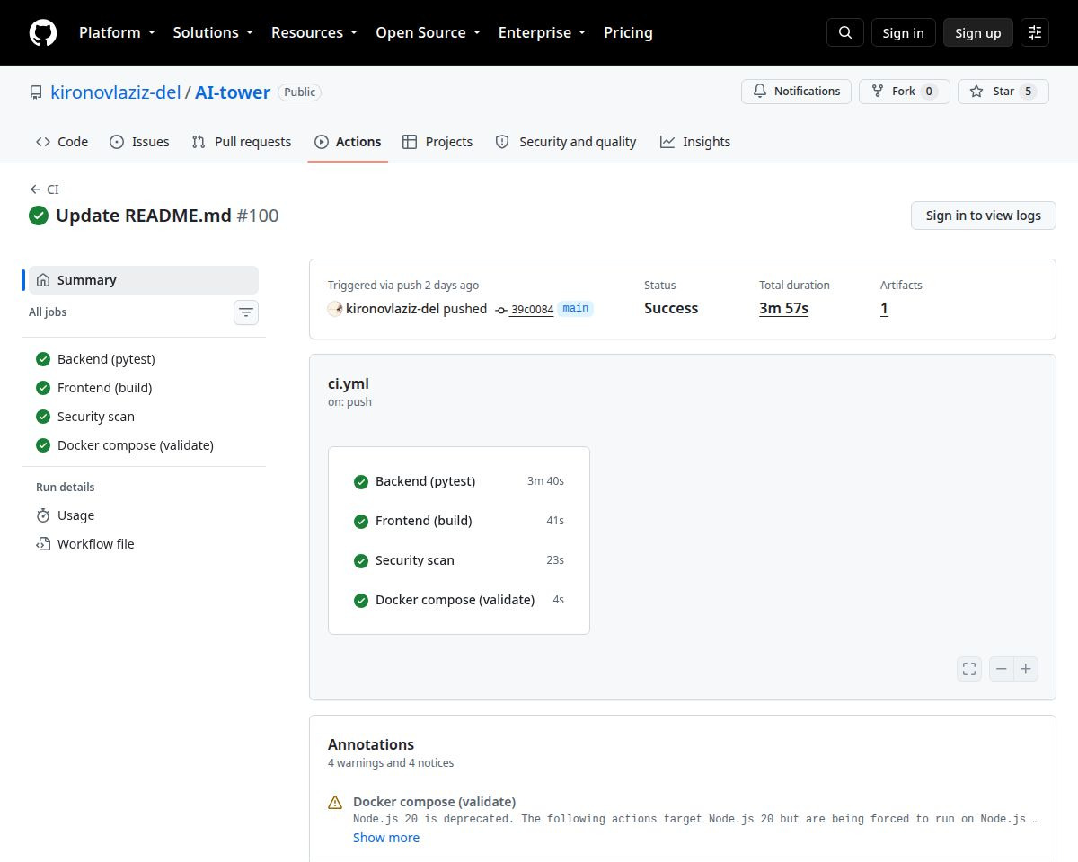This screenshot has width=1078, height=862.
Task: Click the Fork count 0
Action: [x=930, y=92]
